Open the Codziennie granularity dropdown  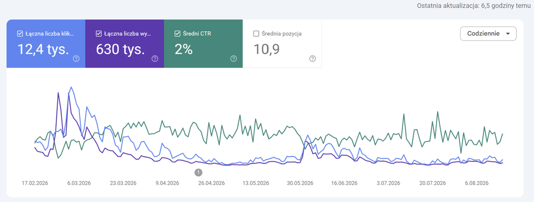pos(488,34)
